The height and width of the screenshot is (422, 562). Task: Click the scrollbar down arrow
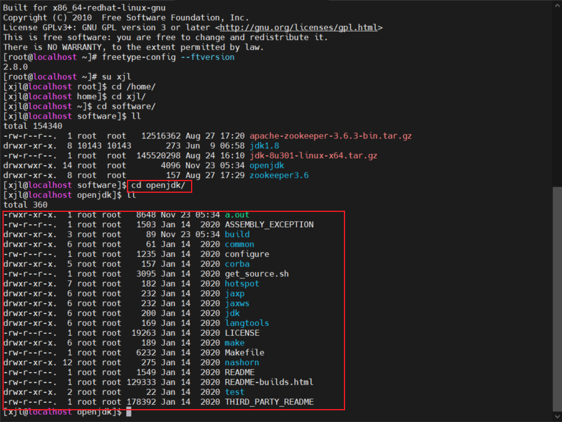point(557,416)
